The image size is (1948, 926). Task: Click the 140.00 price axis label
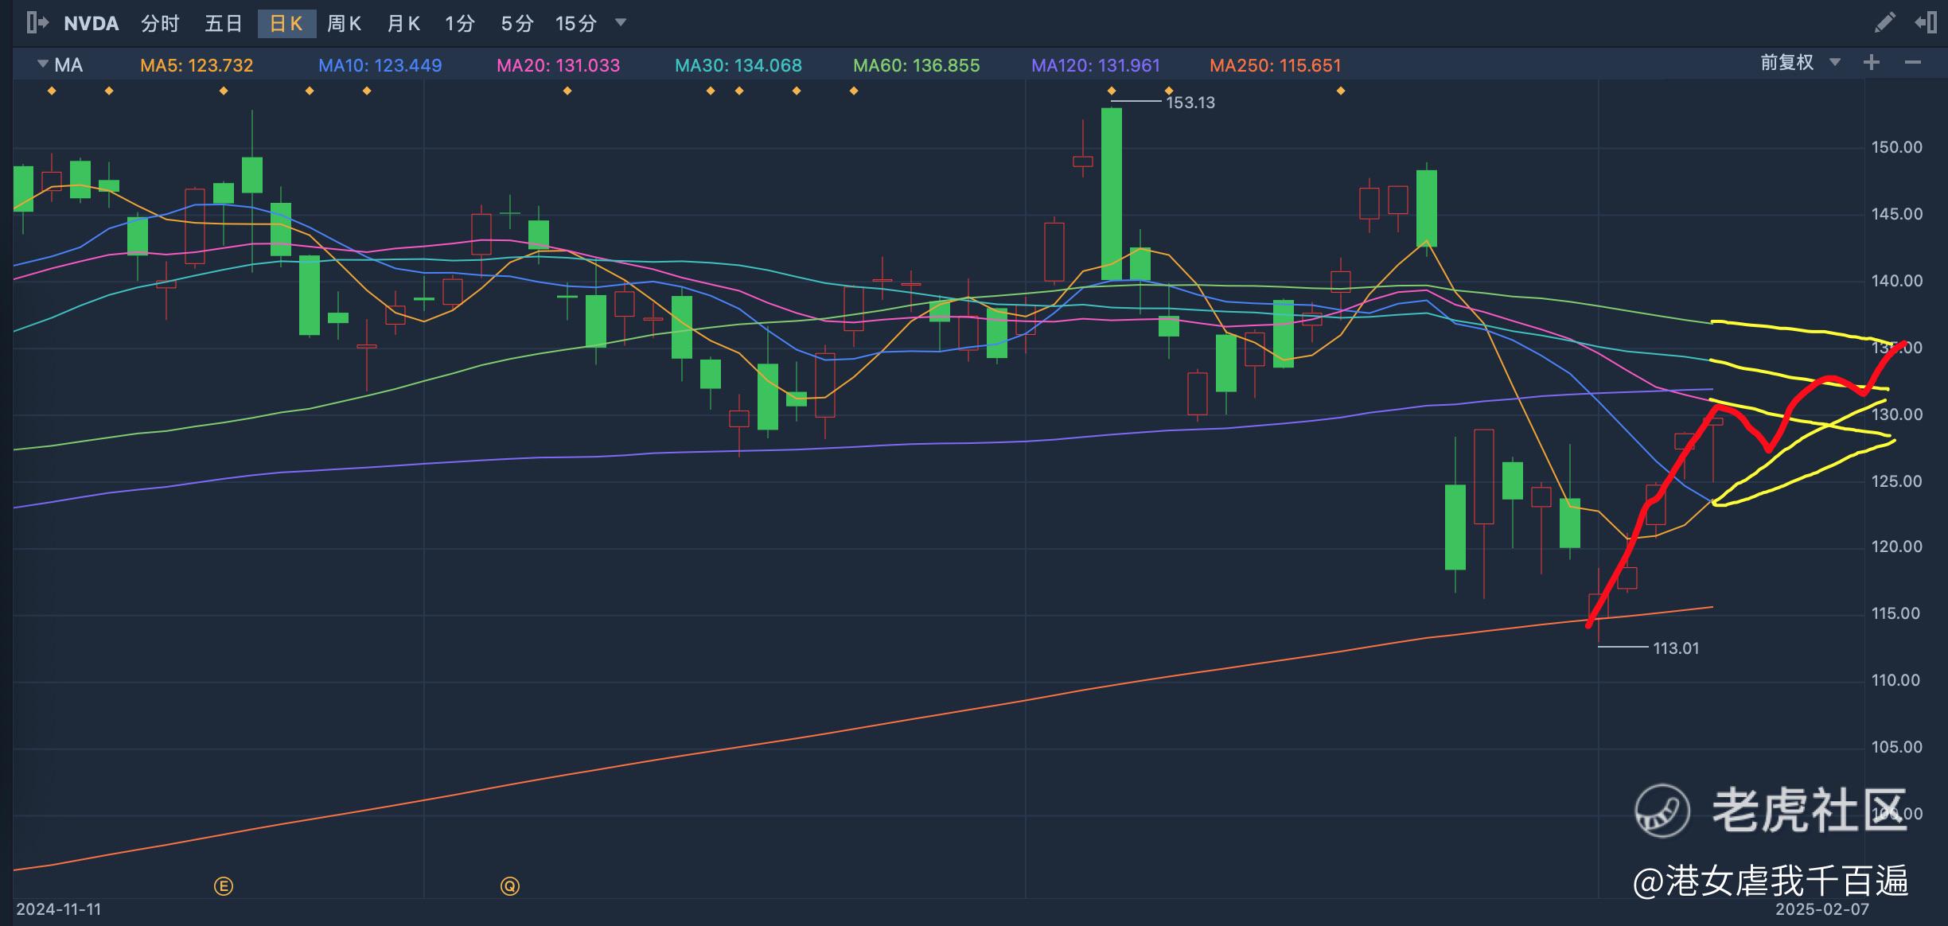tap(1897, 281)
